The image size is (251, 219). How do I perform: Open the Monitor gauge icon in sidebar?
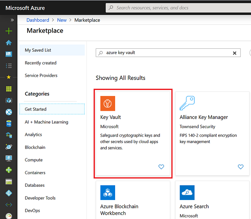click(x=9, y=216)
